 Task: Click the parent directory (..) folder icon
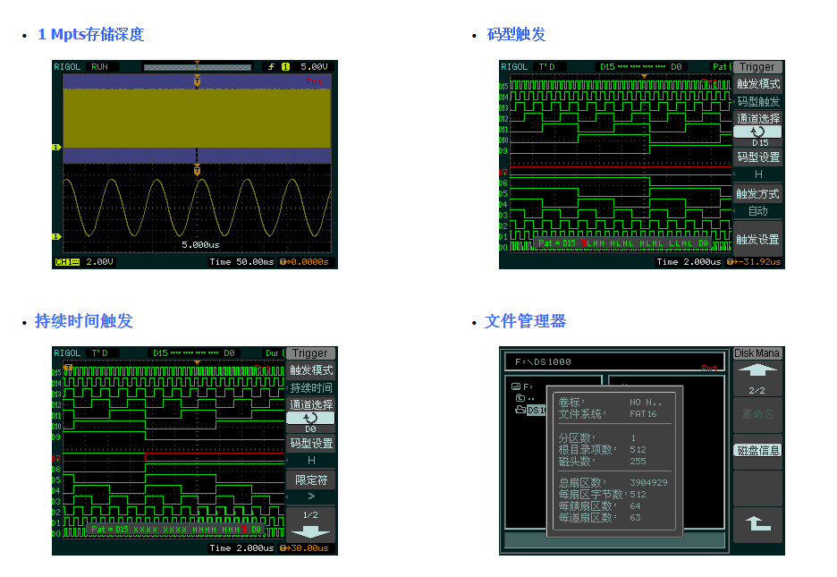520,398
